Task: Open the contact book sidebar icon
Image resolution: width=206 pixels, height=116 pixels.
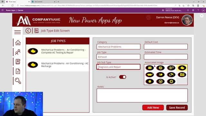Action: coord(18,62)
